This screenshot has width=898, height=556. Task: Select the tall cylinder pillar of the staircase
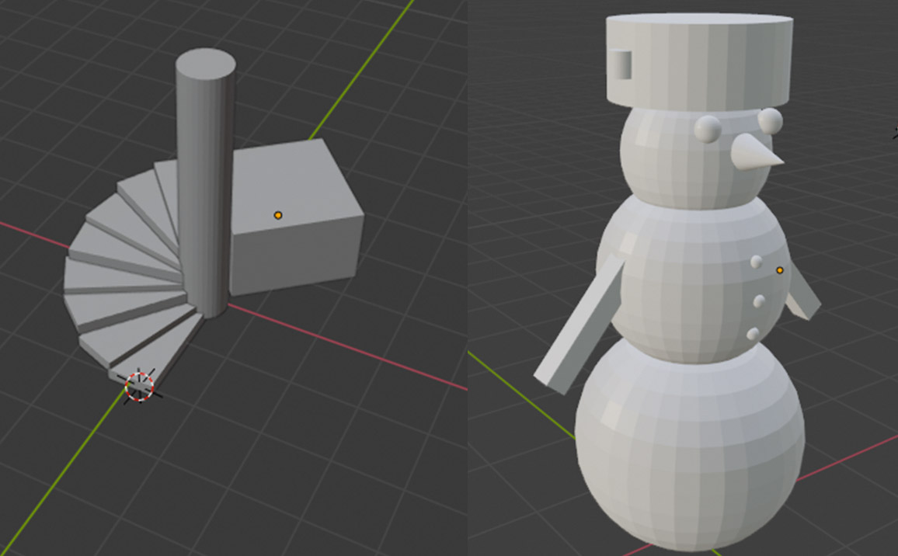(205, 183)
